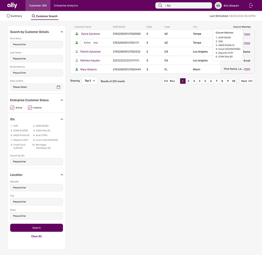Click the Ally logo
Viewport: 262px width, 255px height.
12,5
